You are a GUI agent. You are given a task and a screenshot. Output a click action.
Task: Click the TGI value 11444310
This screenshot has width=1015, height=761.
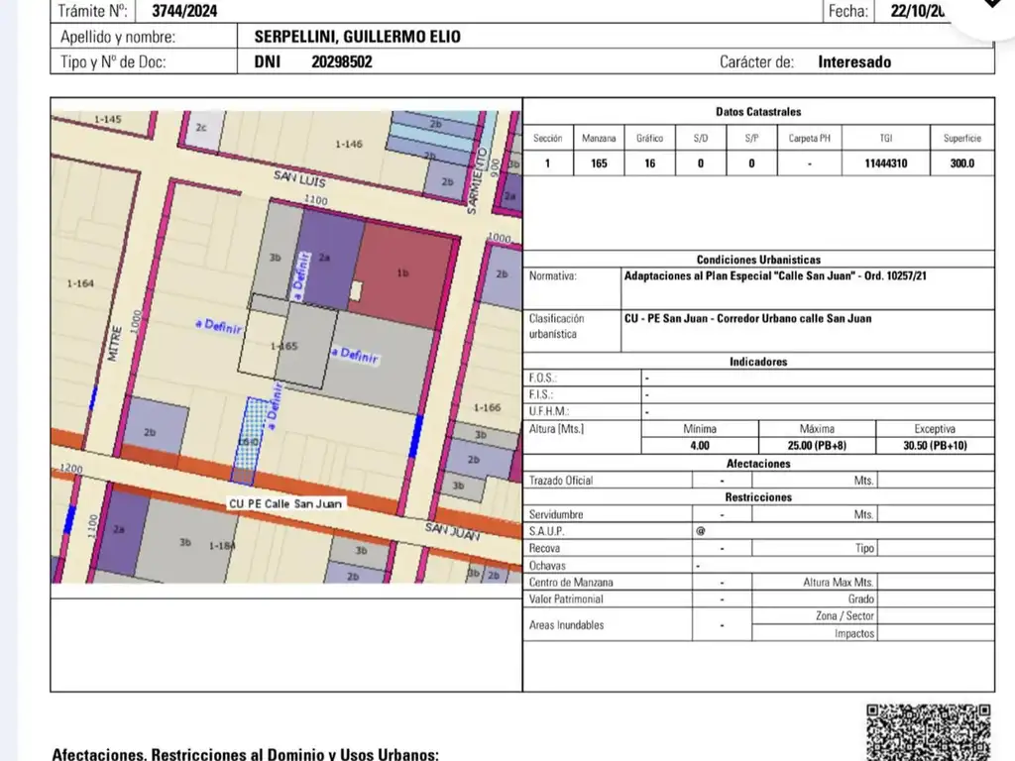coord(885,163)
